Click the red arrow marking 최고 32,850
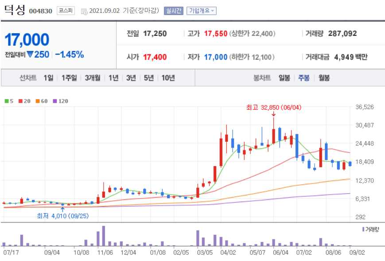385x261 pixels. click(274, 114)
